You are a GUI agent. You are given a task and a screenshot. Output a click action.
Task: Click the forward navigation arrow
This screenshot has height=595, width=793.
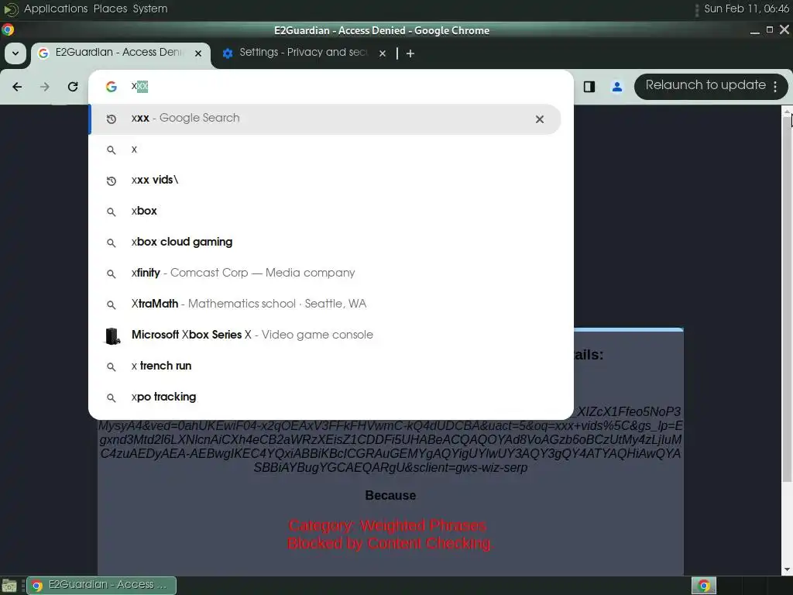[x=44, y=87]
